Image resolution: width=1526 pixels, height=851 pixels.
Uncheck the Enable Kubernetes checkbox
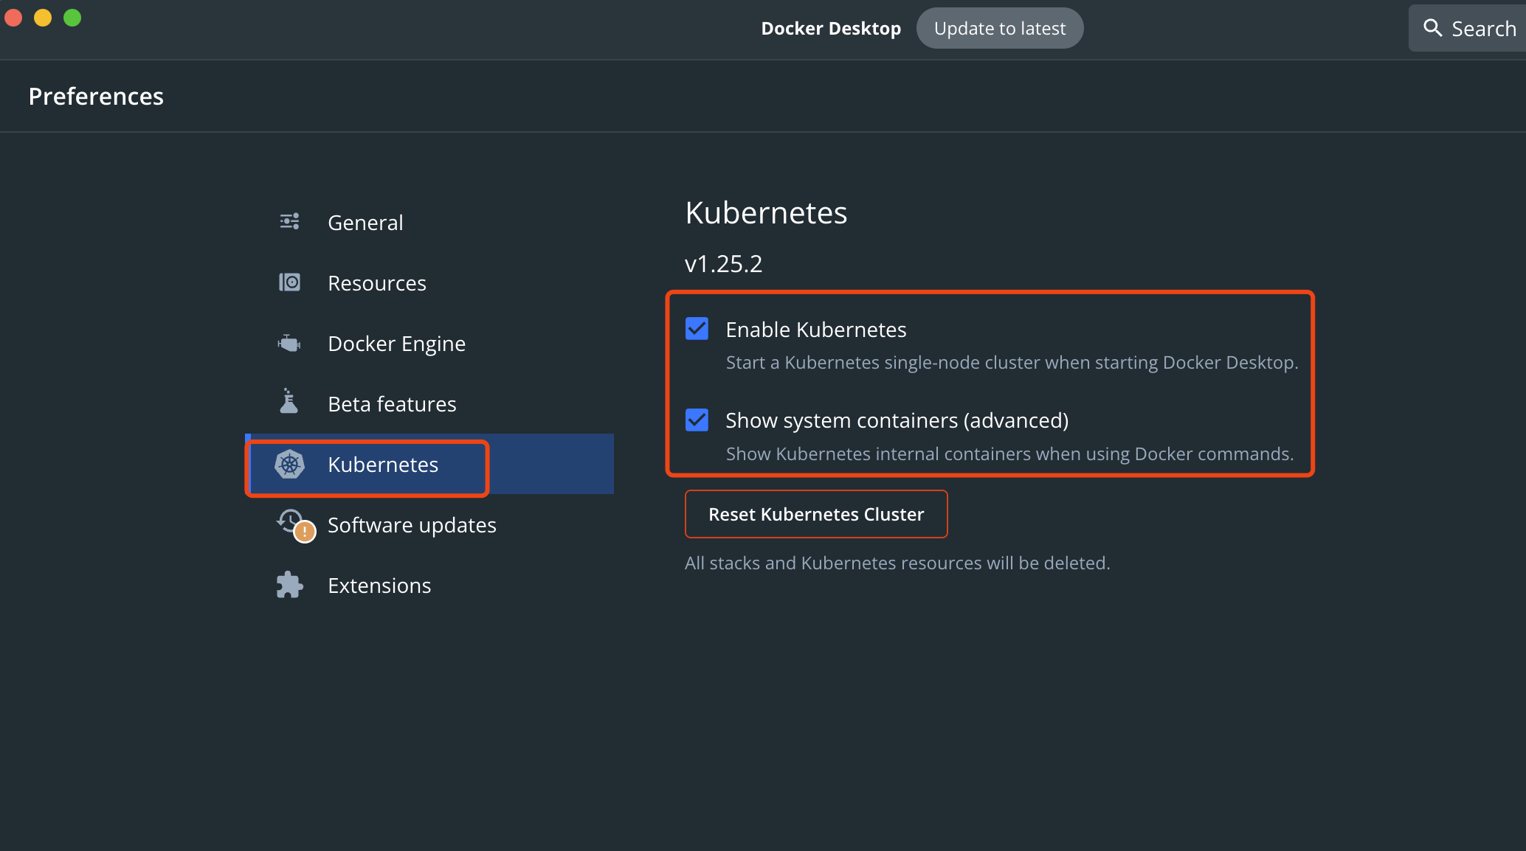tap(697, 329)
